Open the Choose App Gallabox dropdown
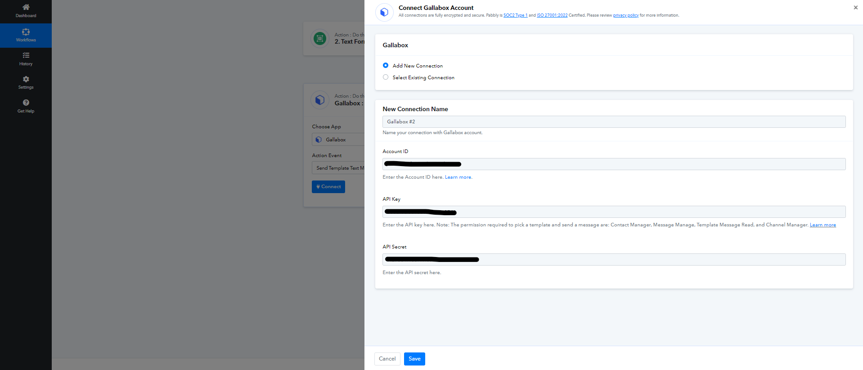Image resolution: width=863 pixels, height=370 pixels. [x=338, y=140]
